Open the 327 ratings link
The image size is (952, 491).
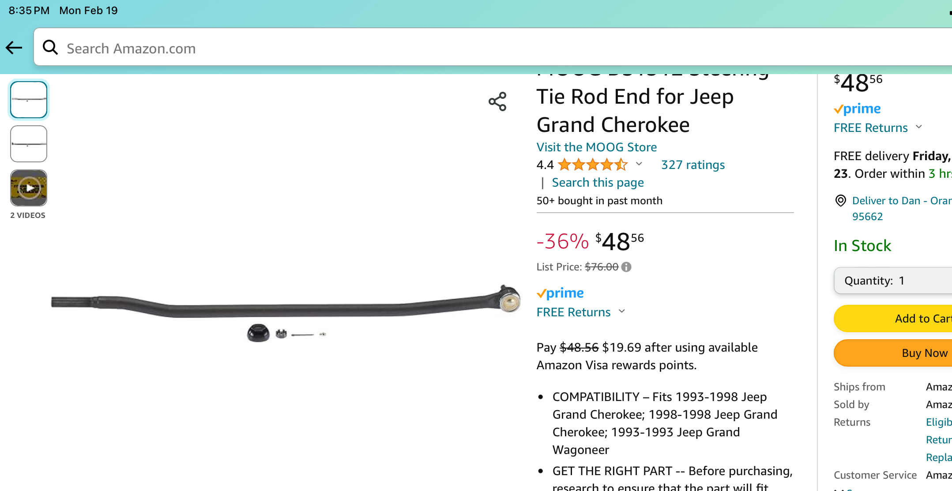coord(692,165)
